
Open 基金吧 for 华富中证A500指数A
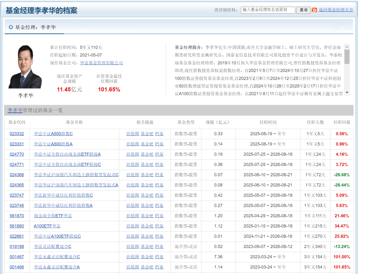pos(147,144)
